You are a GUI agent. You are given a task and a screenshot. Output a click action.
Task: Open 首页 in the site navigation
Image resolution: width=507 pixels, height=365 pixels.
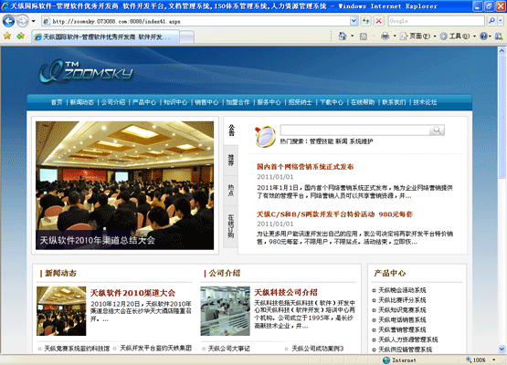click(57, 102)
